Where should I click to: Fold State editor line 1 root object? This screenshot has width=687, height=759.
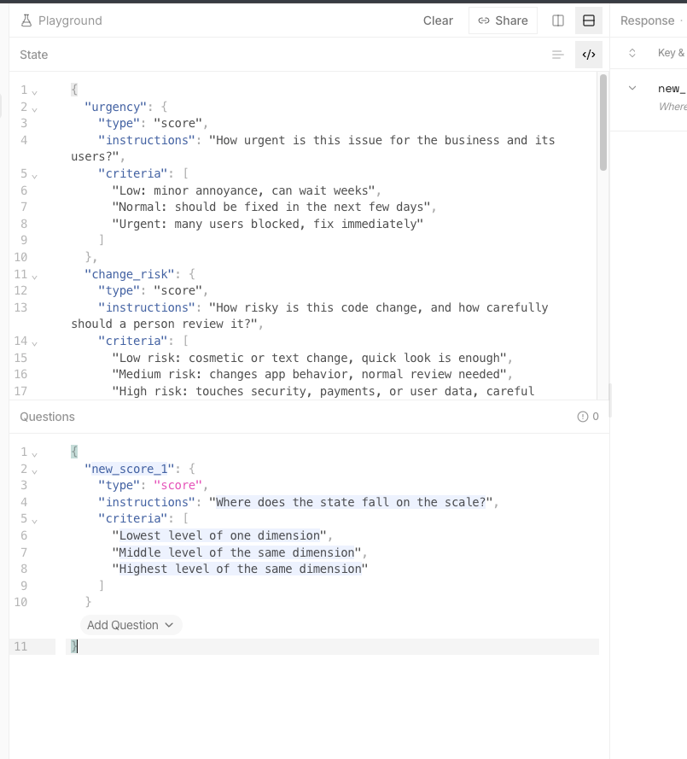click(x=34, y=91)
